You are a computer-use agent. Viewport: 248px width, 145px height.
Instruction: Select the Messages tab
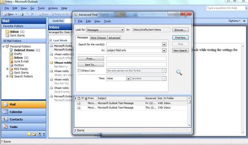coord(83,37)
